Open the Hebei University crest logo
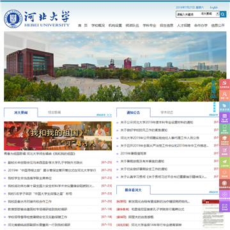230x230 pixels. pyautogui.click(x=13, y=19)
